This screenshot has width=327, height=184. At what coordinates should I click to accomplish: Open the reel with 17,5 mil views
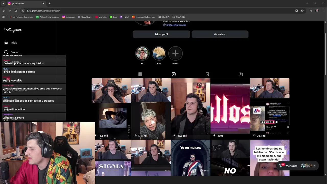tap(151, 109)
